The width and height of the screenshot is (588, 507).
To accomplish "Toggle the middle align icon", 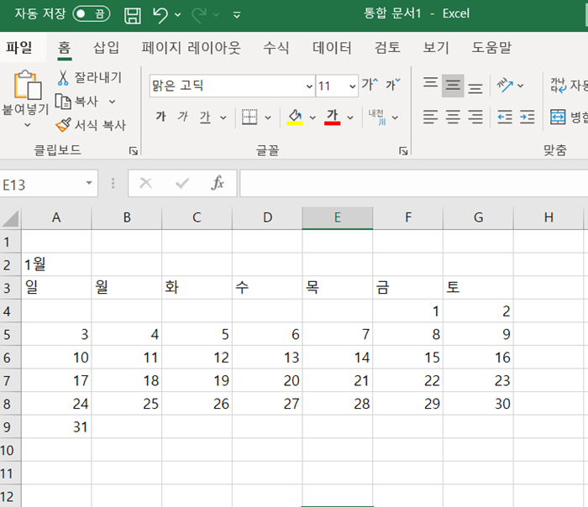I will 453,86.
